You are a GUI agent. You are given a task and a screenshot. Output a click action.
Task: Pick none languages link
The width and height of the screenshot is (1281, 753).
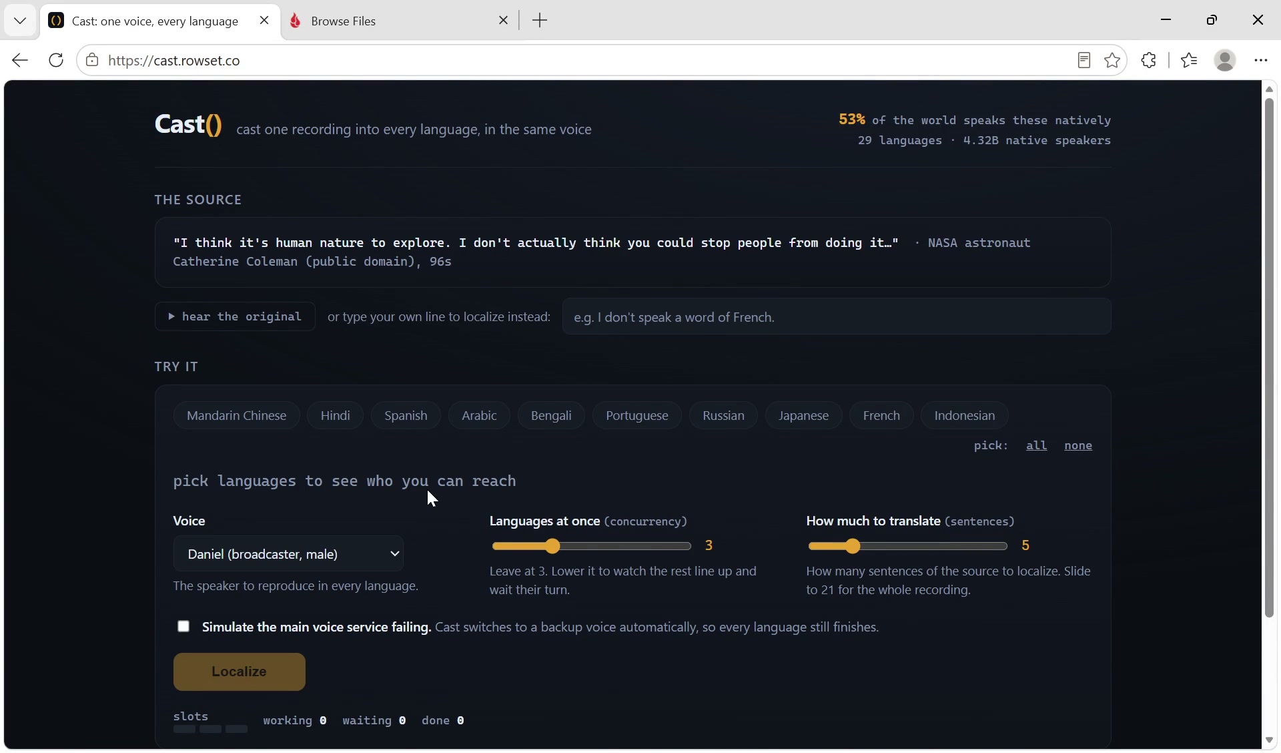click(x=1078, y=446)
